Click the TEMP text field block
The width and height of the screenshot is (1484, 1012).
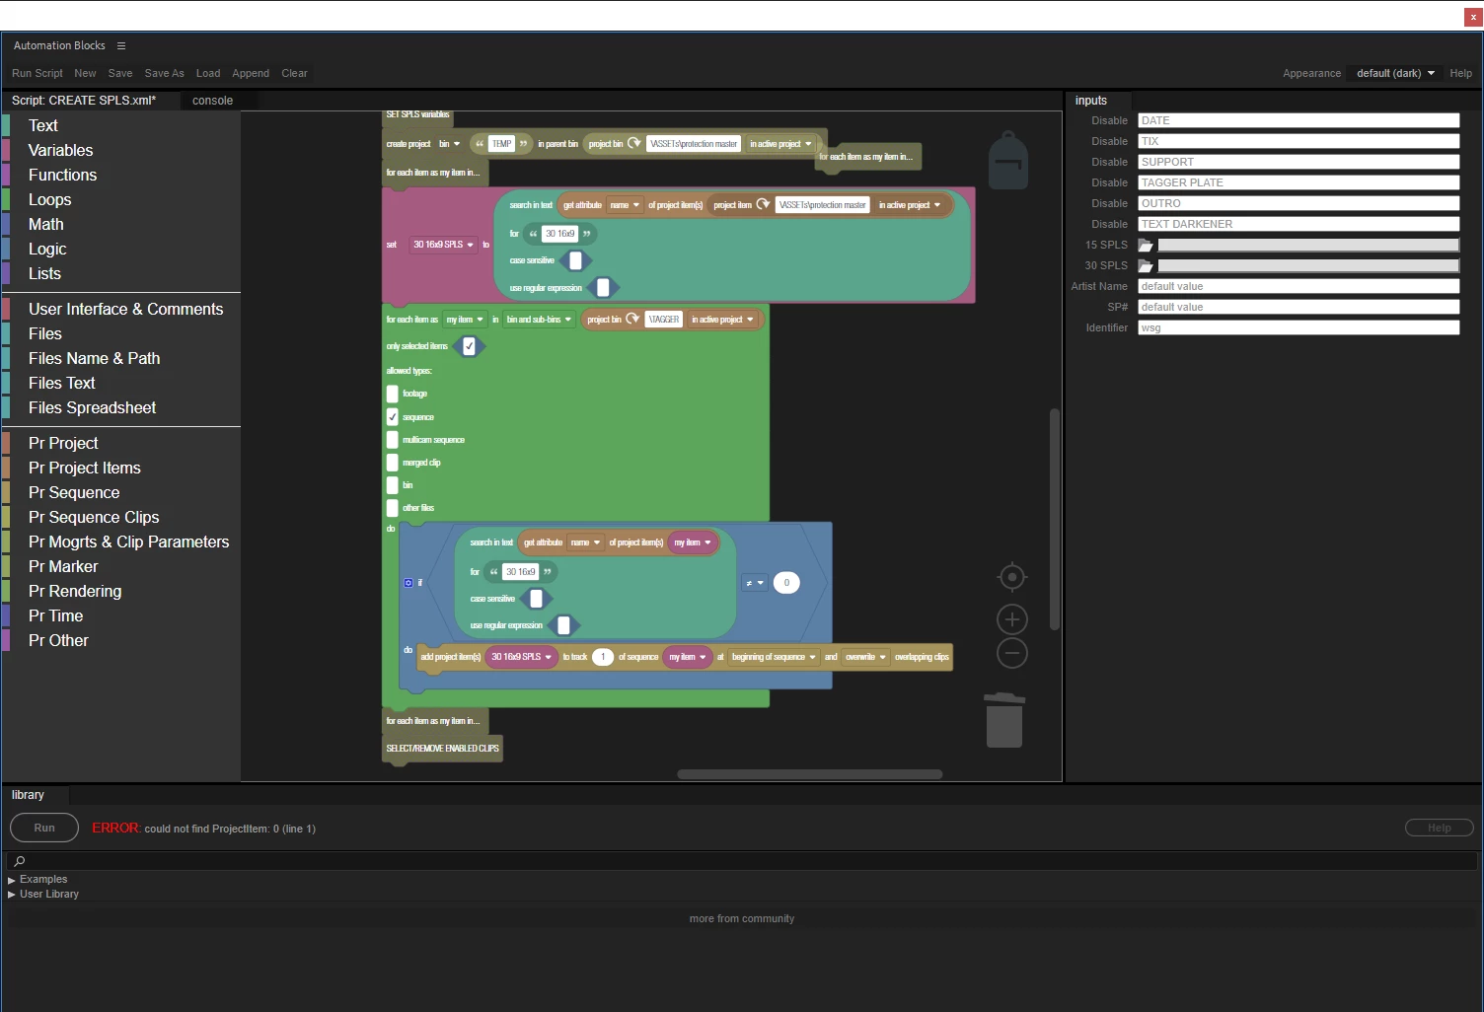pyautogui.click(x=501, y=144)
